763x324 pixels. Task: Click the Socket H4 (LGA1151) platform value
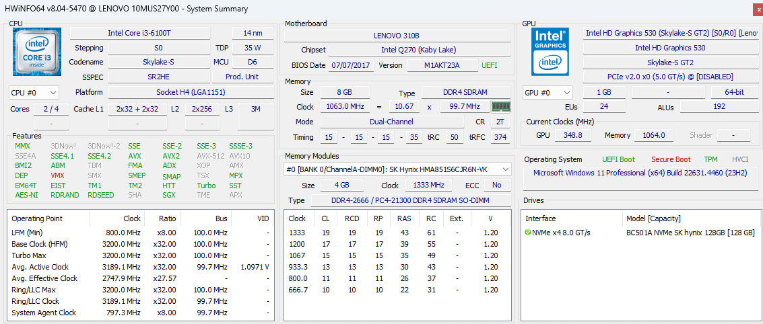pos(191,92)
